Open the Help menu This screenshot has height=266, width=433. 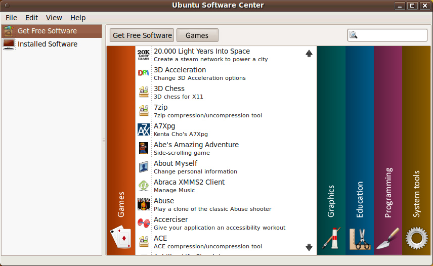(78, 18)
